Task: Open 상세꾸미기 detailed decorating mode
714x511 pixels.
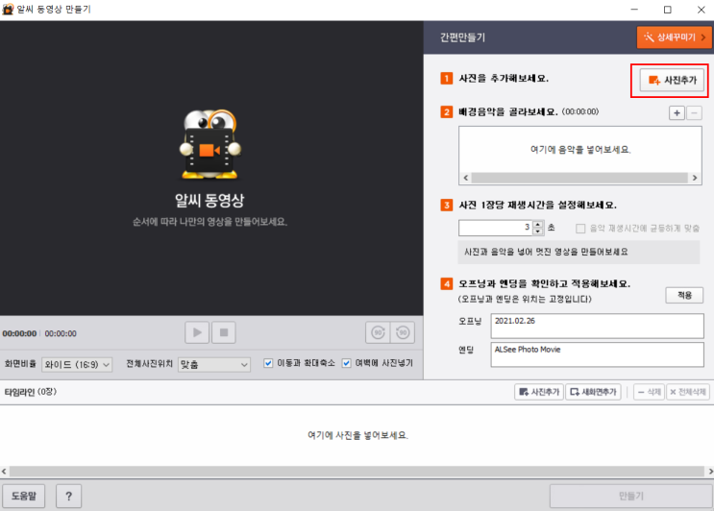Action: [x=674, y=37]
